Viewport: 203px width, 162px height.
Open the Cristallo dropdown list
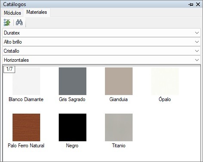tap(101, 51)
